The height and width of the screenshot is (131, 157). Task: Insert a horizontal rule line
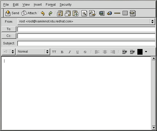[117, 13]
